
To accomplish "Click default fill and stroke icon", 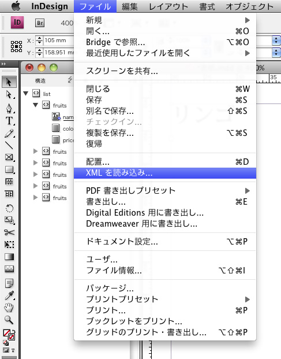I will pos(6,343).
